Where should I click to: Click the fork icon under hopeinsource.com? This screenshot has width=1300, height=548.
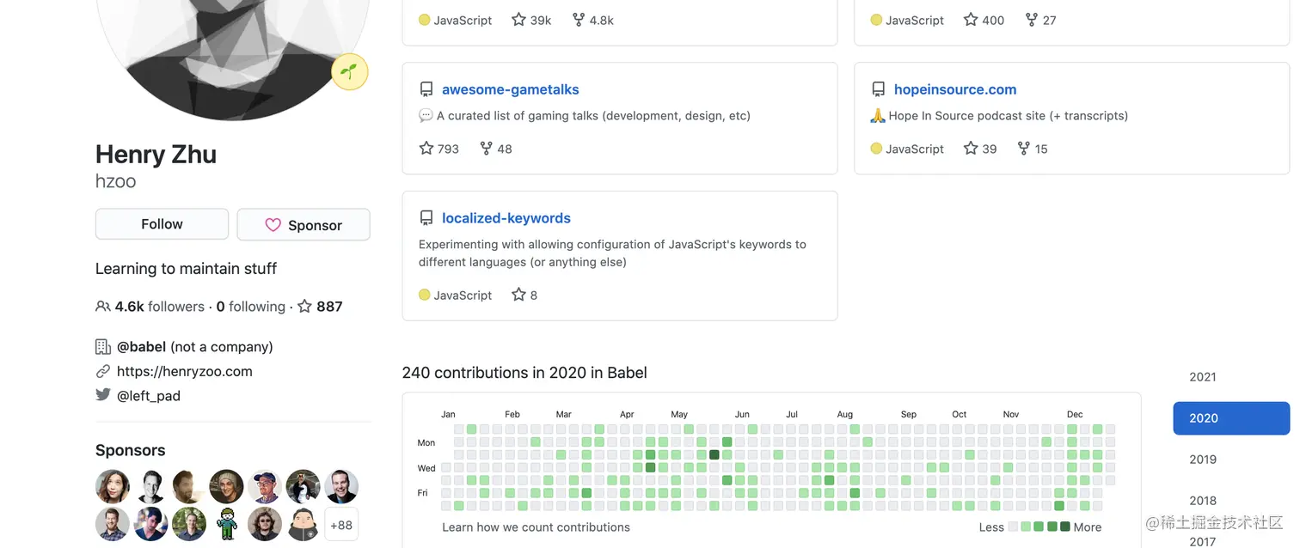[x=1023, y=148]
